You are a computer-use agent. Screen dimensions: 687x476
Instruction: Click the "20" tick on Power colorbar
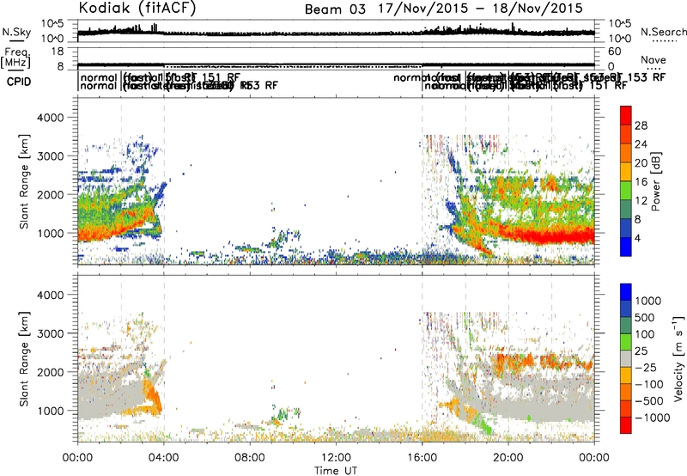click(641, 163)
